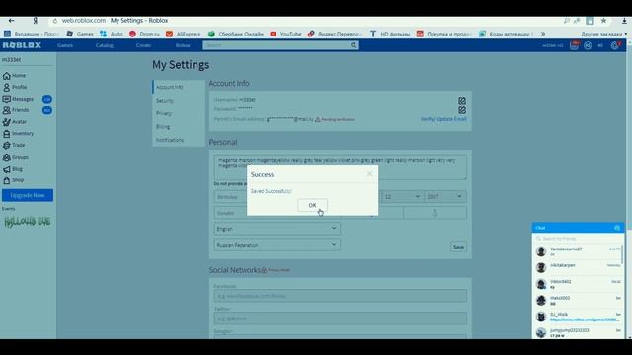
Task: Click the Roblox logo in the header
Action: point(22,45)
